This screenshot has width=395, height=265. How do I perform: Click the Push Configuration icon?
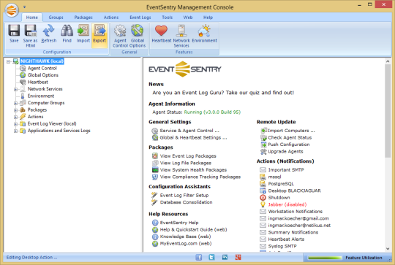tap(263, 145)
